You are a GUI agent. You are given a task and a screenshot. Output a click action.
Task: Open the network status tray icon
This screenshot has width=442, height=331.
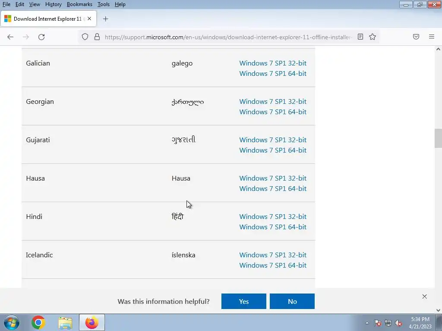388,323
